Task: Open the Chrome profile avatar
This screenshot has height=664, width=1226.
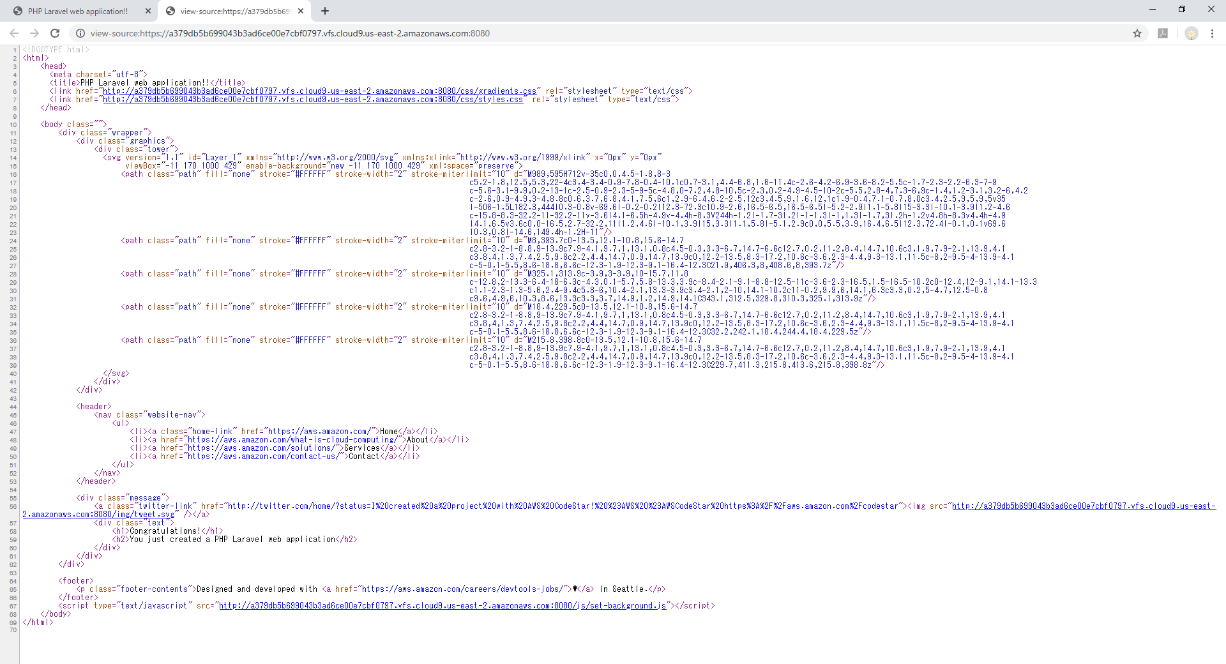Action: [x=1192, y=33]
